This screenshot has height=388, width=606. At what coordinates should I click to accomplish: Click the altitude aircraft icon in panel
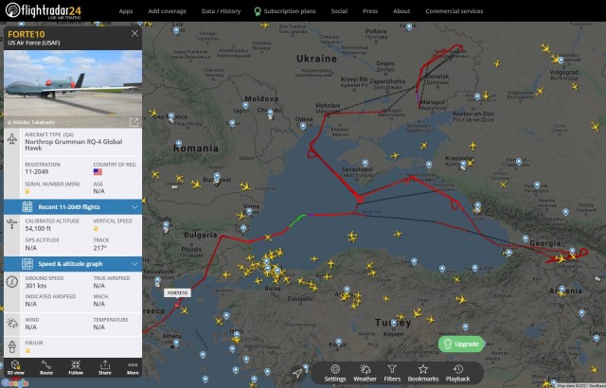[12, 223]
